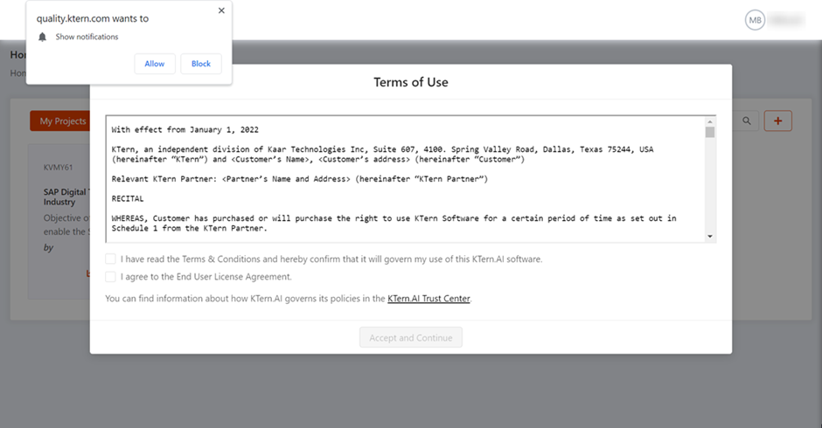Viewport: 822px width, 428px height.
Task: Check the End User License Agreement box
Action: [x=110, y=277]
